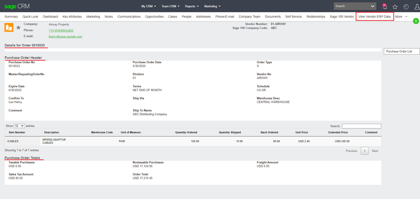
Task: Click the orange company building icon
Action: click(x=9, y=28)
